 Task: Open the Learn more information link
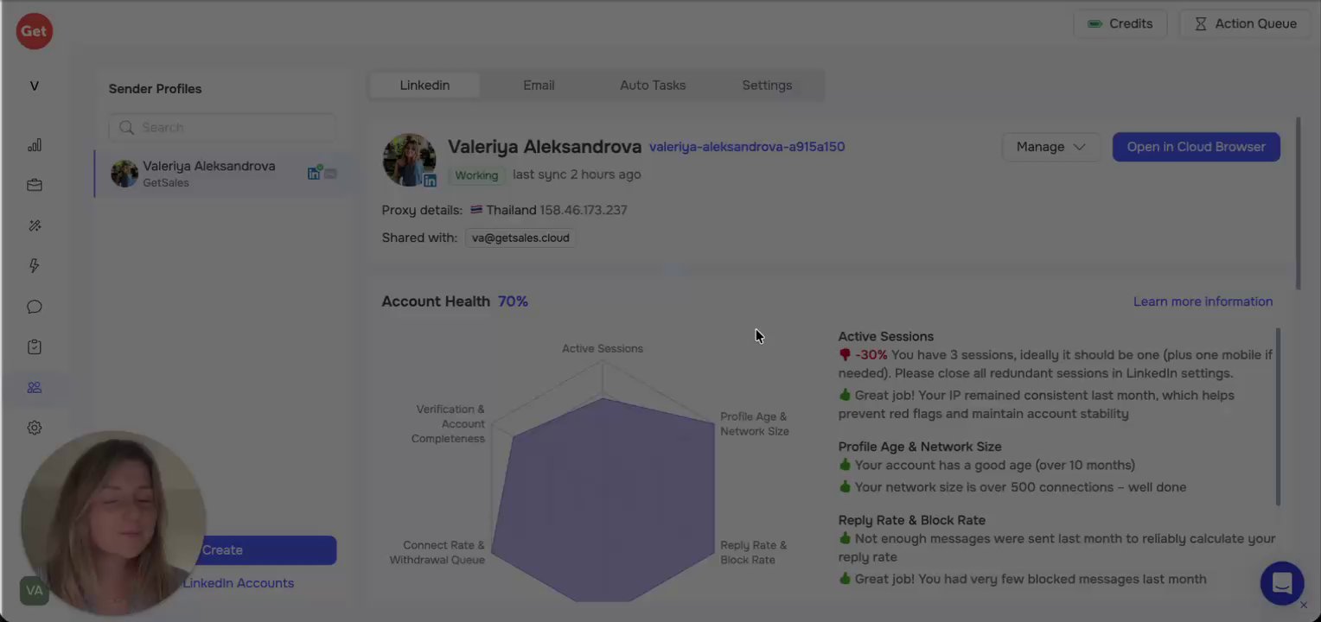pyautogui.click(x=1203, y=301)
